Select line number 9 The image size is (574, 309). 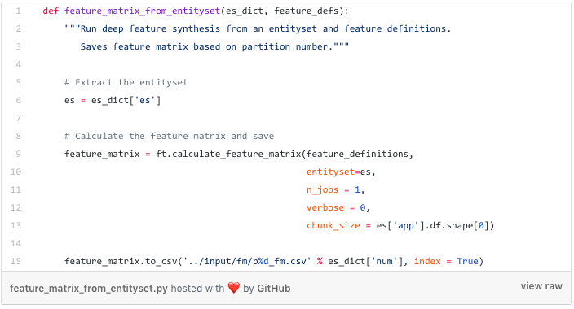(18, 154)
